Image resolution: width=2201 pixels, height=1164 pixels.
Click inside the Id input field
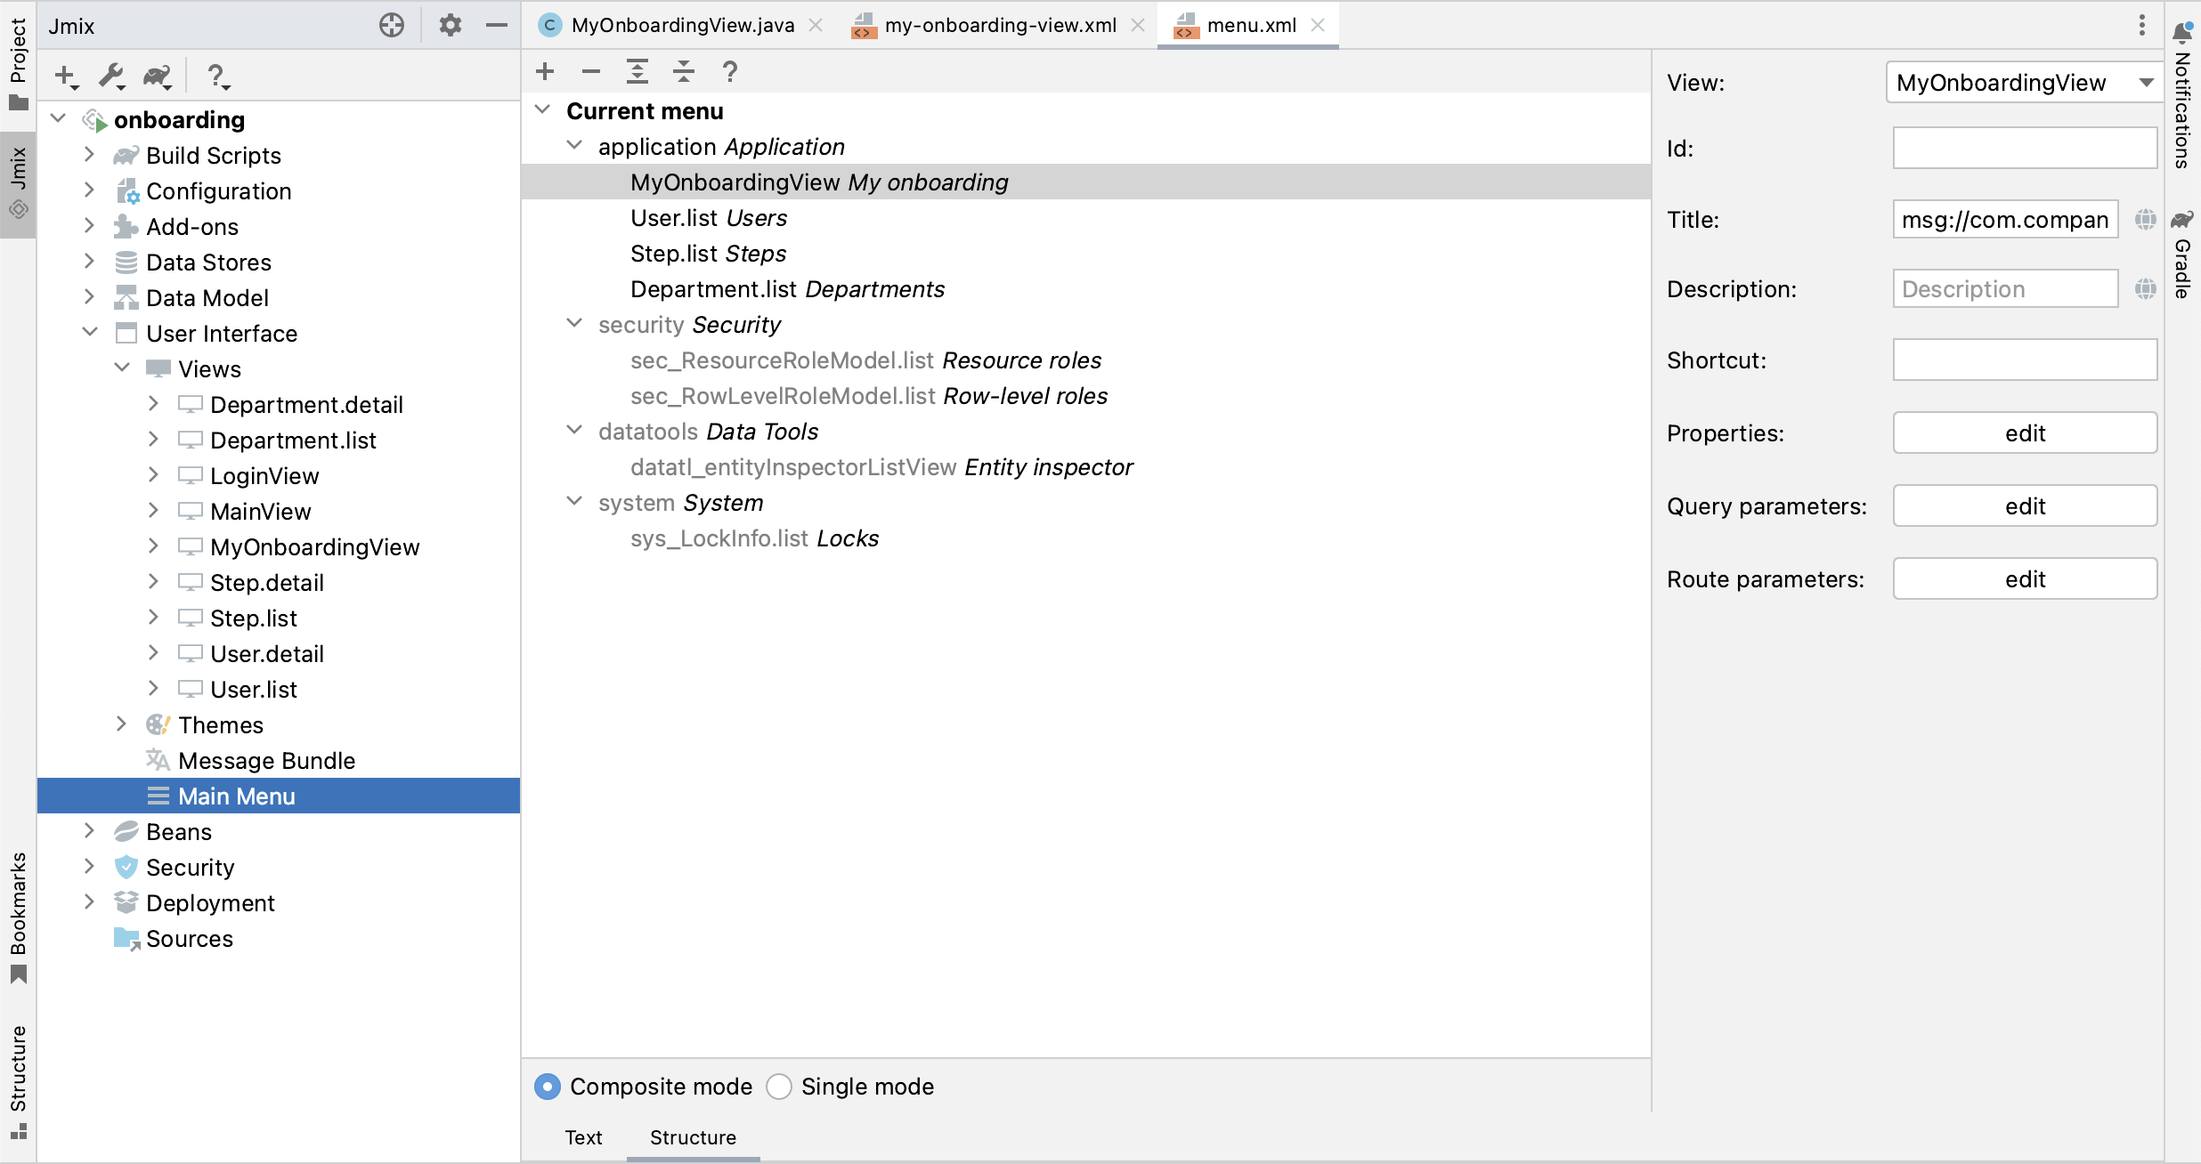tap(2025, 148)
